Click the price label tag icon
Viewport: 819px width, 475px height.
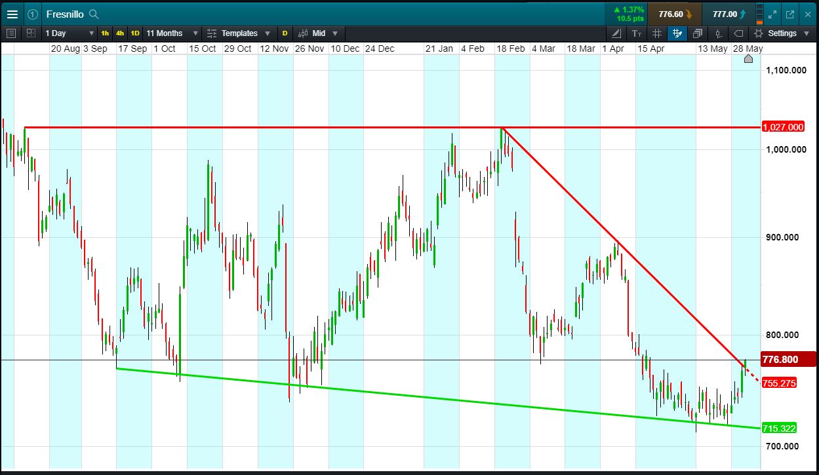point(738,33)
